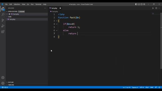This screenshot has width=162, height=91.
Task: Open the Edit menu
Action: pos(11,4)
